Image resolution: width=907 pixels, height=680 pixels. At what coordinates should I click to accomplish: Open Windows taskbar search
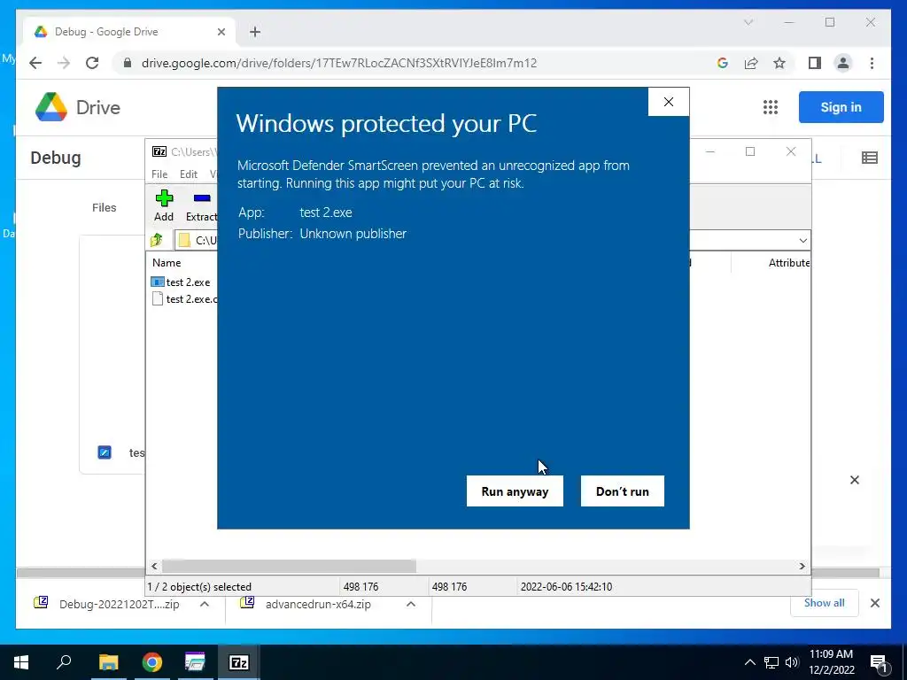pos(64,662)
